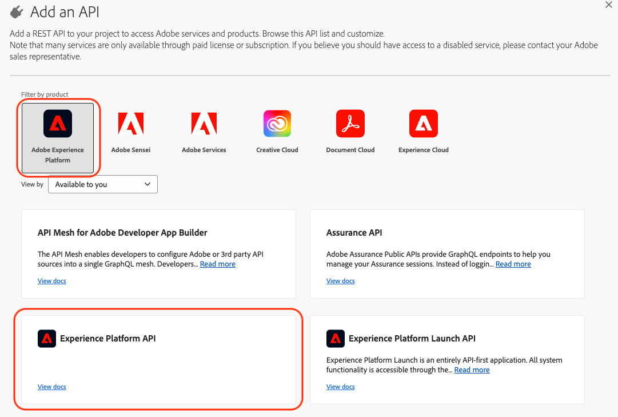The image size is (618, 417).
Task: Open the 'Available to you' View by dropdown
Action: 103,184
